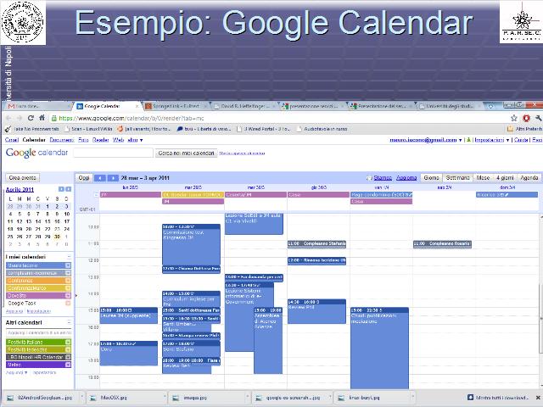543x407 pixels.
Task: Select the Settimana view tab
Action: click(457, 177)
